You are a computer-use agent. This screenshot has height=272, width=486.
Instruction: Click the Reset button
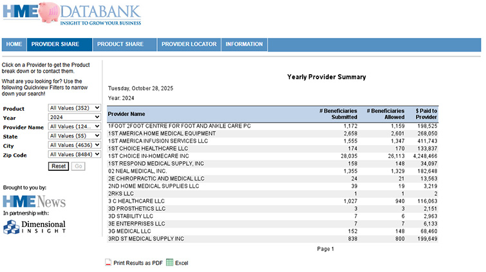coord(59,166)
